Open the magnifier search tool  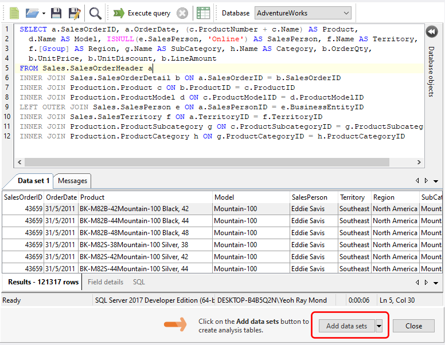[x=95, y=13]
